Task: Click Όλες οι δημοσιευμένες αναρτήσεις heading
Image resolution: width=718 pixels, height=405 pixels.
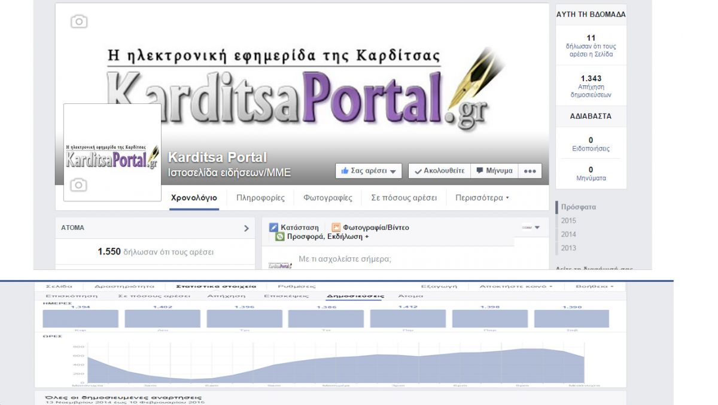Action: [x=124, y=397]
